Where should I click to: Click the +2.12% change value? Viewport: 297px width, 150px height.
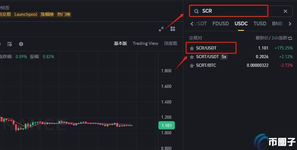[286, 57]
